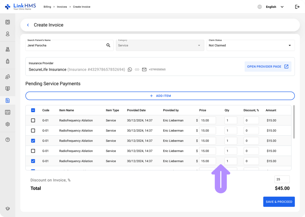
Task: Click the external link icon in Open Provider Page
Action: coord(286,66)
